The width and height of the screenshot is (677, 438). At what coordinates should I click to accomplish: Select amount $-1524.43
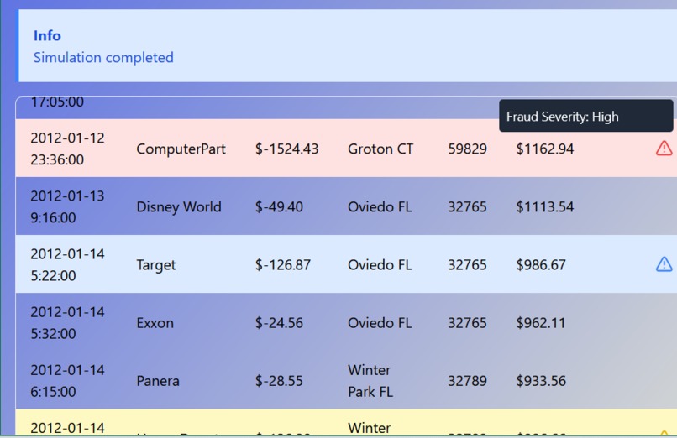286,149
